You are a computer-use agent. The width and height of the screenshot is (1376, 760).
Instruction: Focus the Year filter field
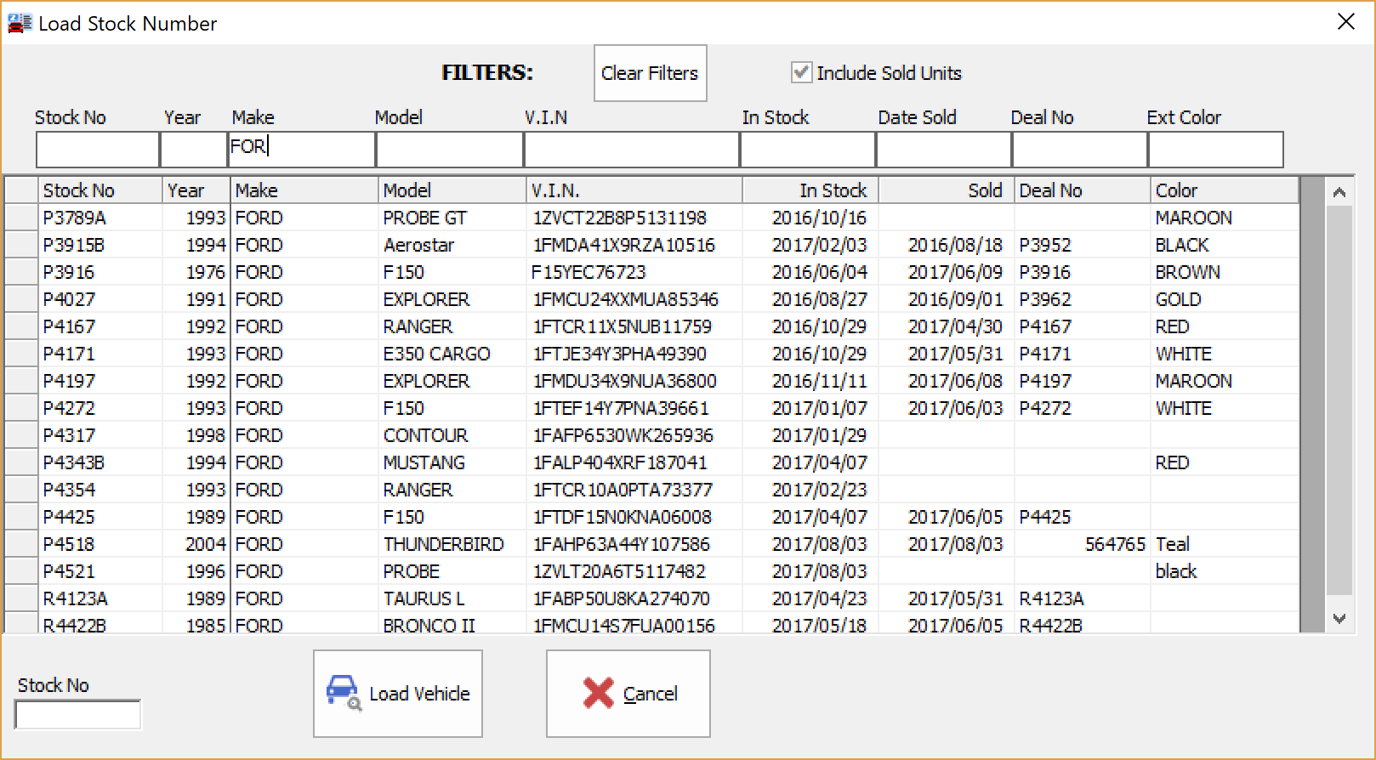(194, 150)
